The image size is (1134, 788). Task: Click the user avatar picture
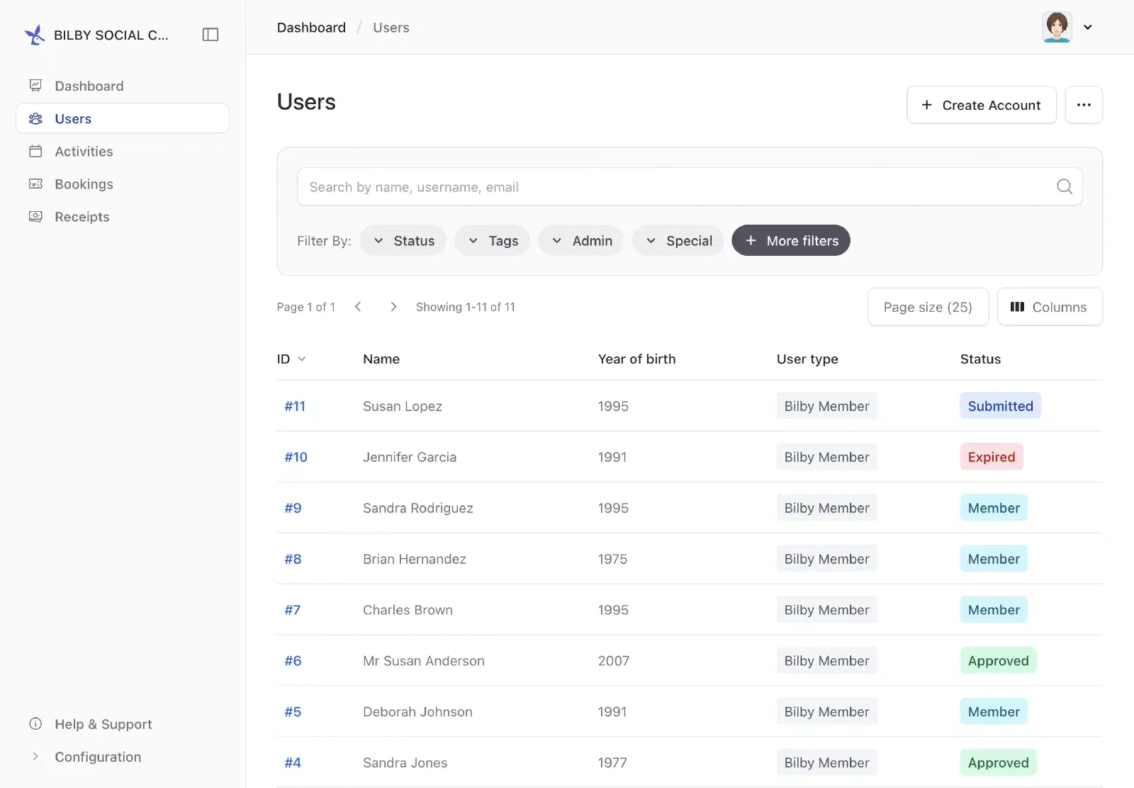coord(1057,27)
